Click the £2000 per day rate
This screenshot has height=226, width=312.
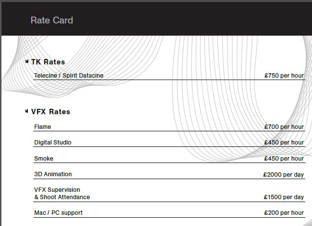click(283, 174)
